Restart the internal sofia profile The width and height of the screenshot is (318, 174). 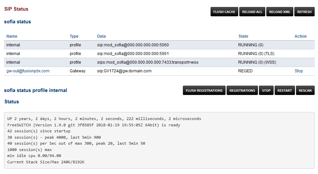click(284, 90)
